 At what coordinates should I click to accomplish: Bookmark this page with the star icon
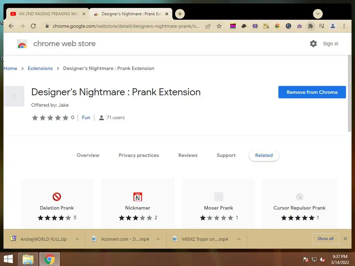[219, 26]
